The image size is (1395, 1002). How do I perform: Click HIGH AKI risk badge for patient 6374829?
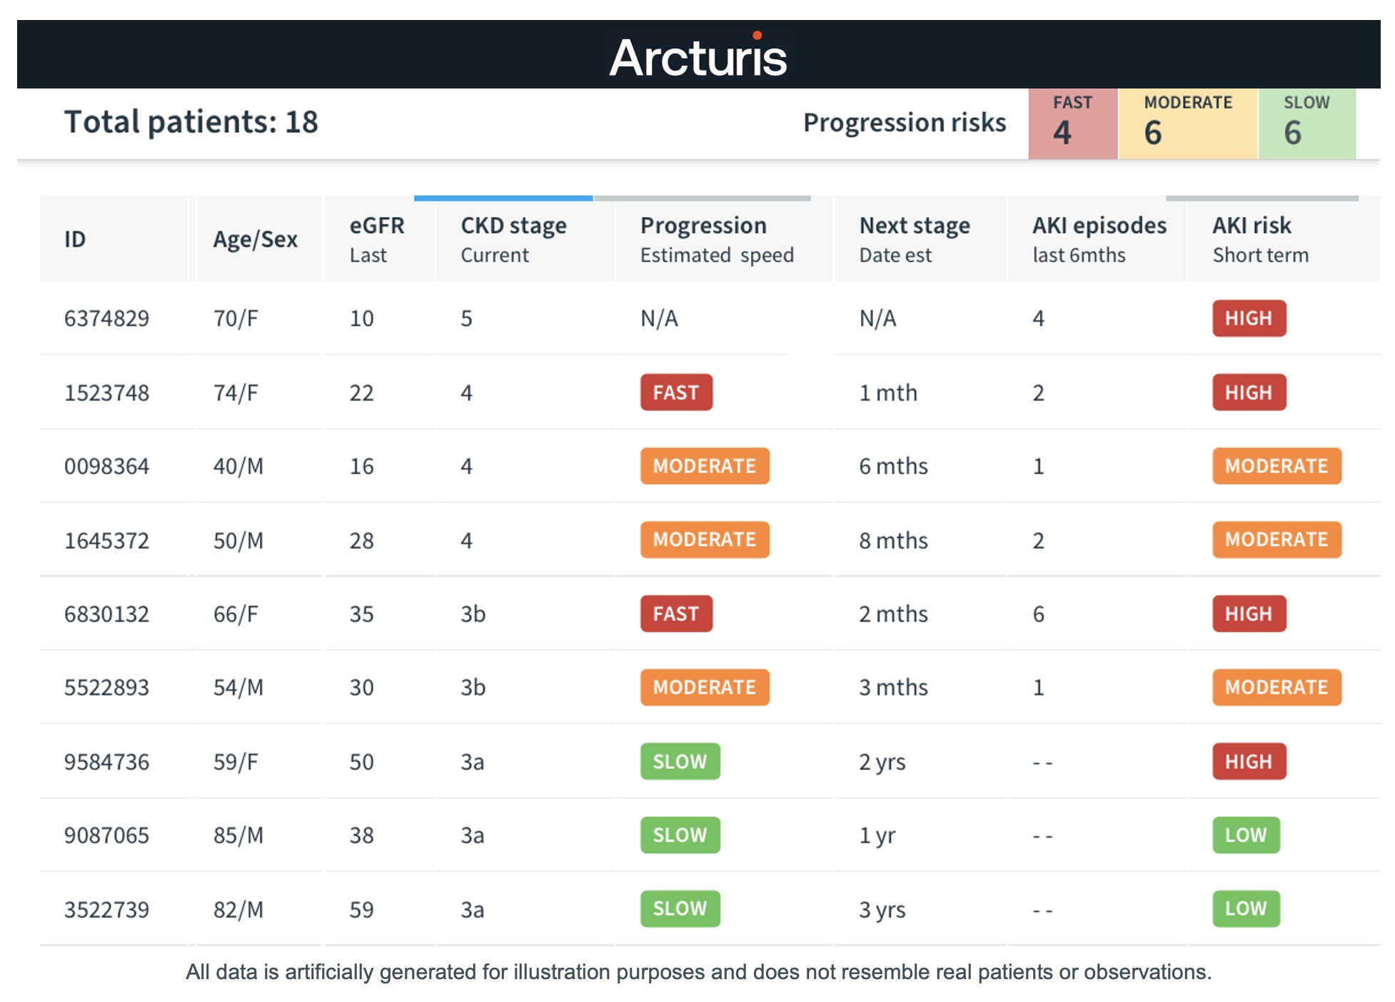[1249, 318]
